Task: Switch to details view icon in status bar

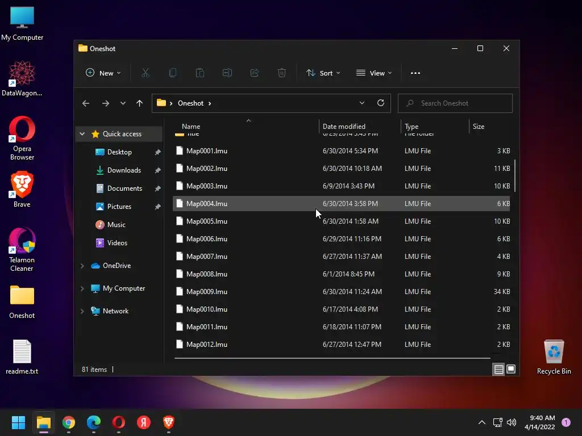Action: [498, 369]
